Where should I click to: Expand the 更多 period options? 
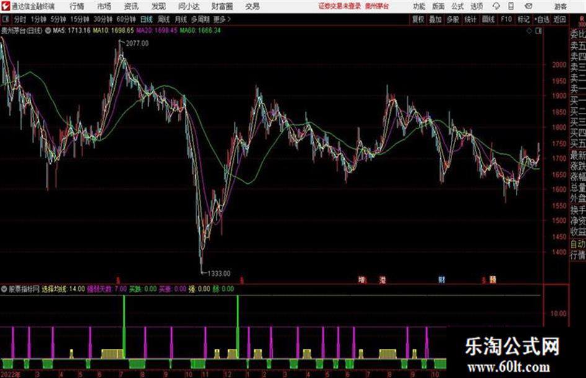pyautogui.click(x=222, y=19)
